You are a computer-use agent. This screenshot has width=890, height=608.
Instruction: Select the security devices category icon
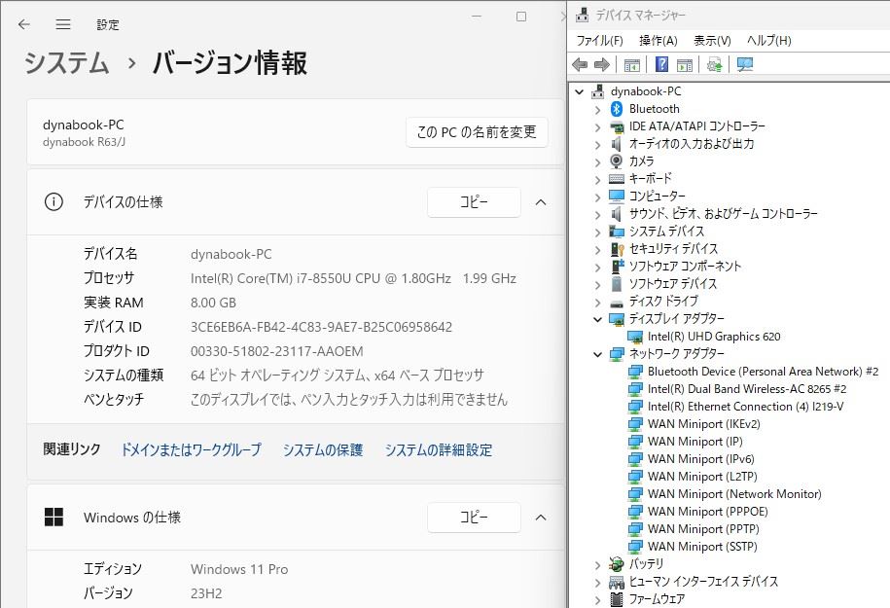[x=617, y=249]
